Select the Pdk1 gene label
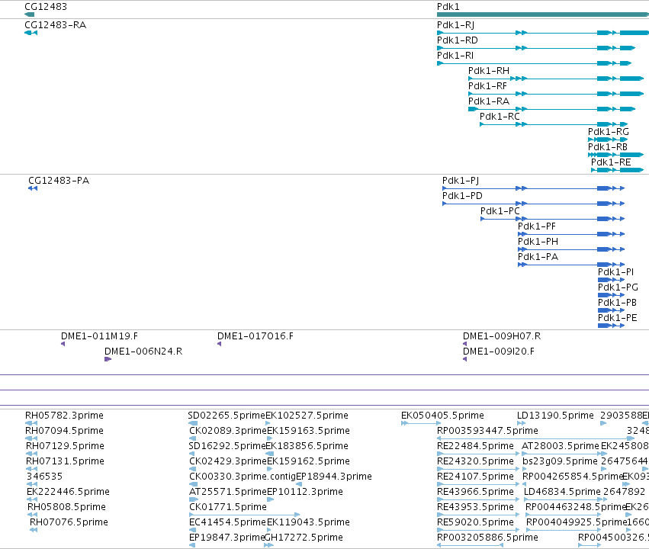 pyautogui.click(x=448, y=7)
